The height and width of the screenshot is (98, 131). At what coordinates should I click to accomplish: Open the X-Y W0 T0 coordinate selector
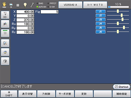(x=95, y=5)
